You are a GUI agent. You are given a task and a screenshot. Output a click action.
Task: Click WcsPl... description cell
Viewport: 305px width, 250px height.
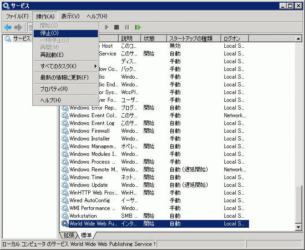[130, 92]
